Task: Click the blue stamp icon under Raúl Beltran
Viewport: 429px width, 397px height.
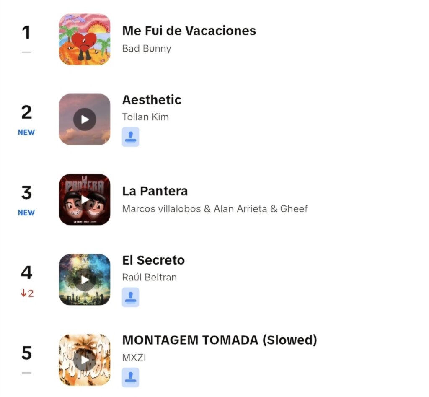Action: (131, 297)
